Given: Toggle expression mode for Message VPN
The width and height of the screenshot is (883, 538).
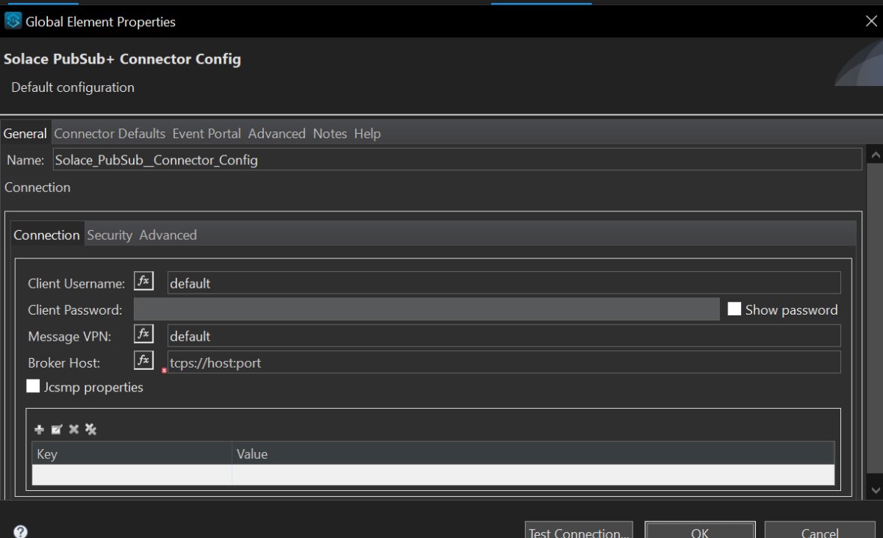Looking at the screenshot, I should pos(144,334).
